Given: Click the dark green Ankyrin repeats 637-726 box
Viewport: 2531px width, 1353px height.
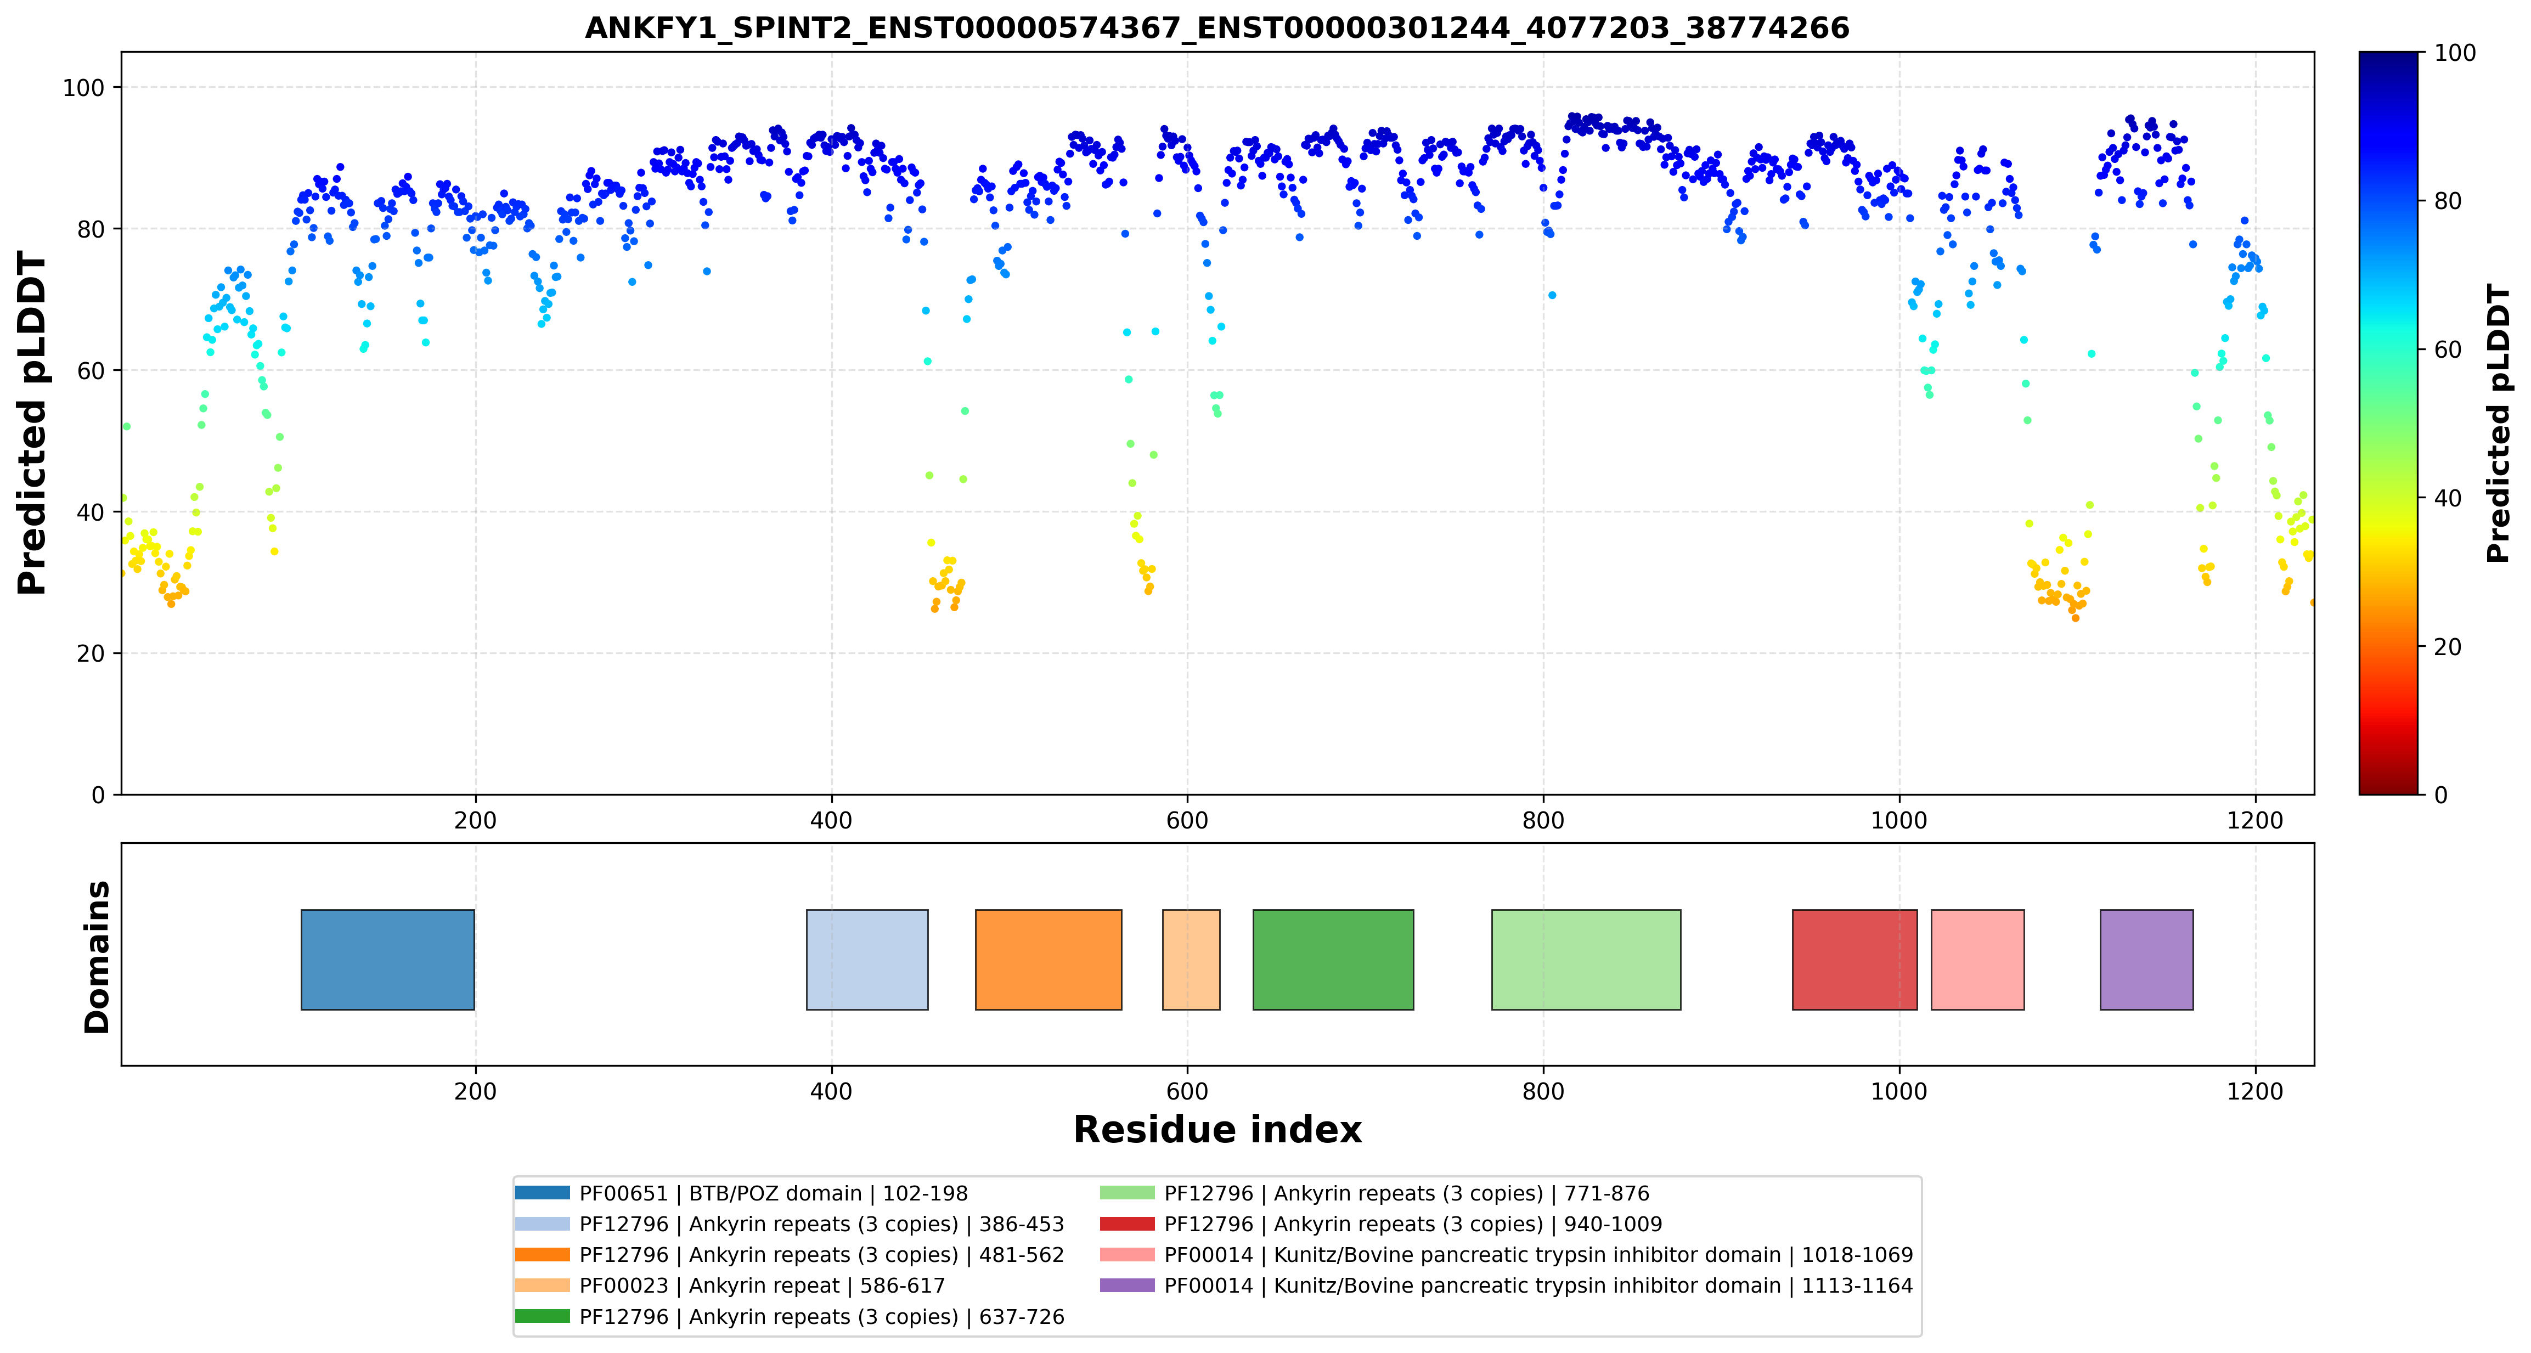Looking at the screenshot, I should 1333,959.
